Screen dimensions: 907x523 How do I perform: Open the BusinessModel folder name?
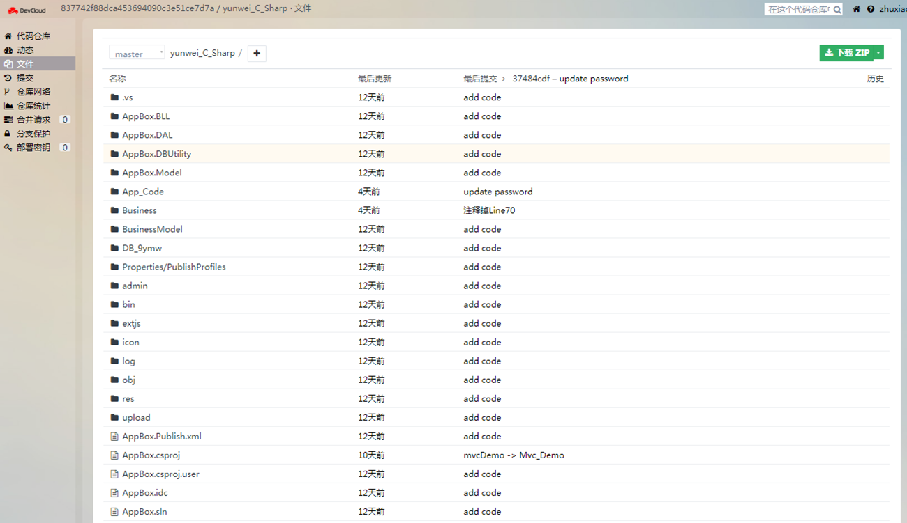point(152,229)
